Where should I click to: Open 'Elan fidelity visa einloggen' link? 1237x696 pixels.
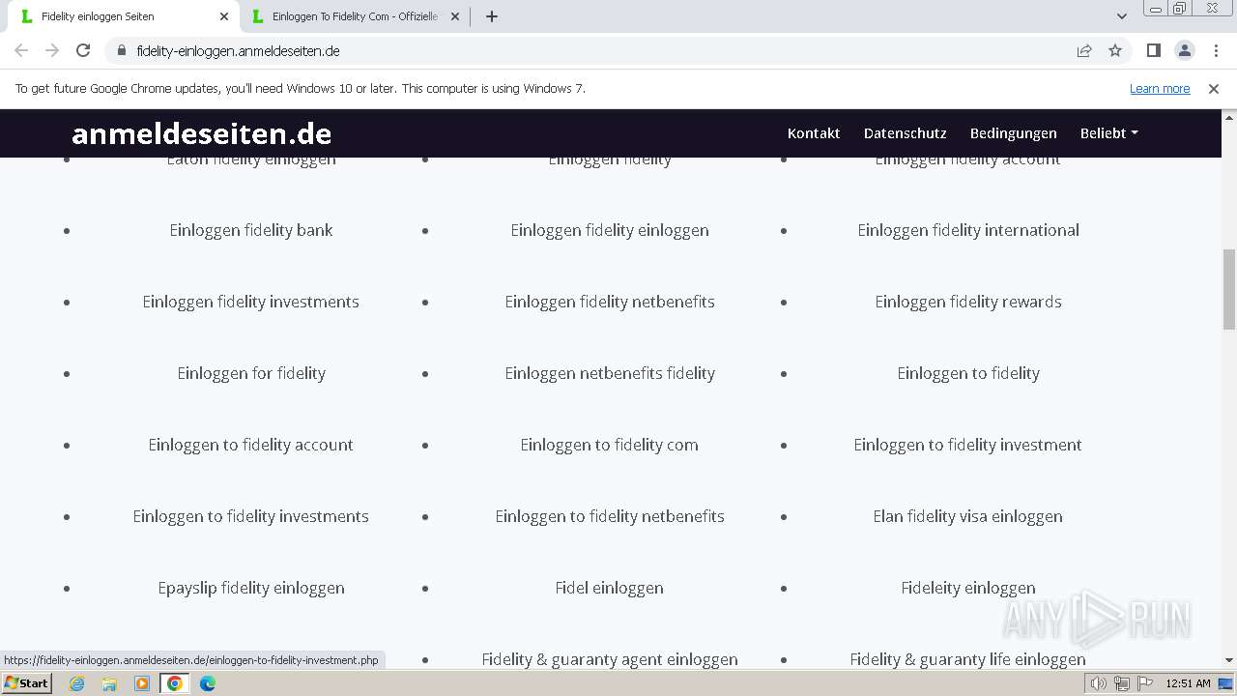click(968, 516)
